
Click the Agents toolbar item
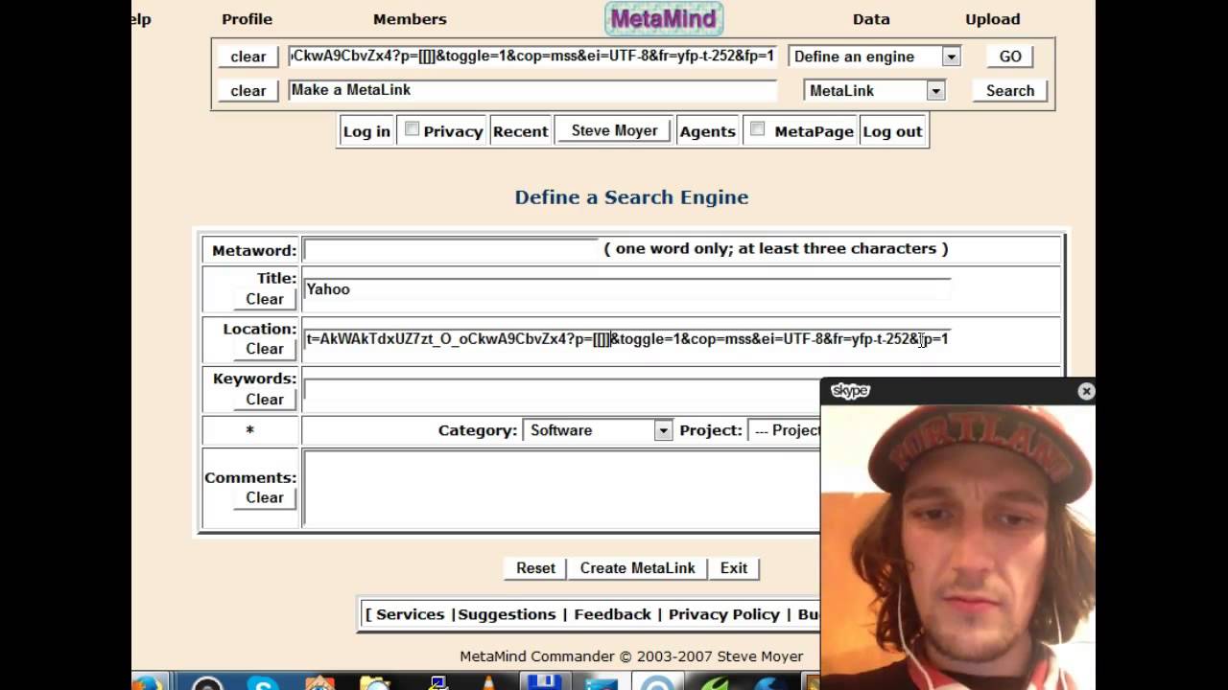point(707,131)
